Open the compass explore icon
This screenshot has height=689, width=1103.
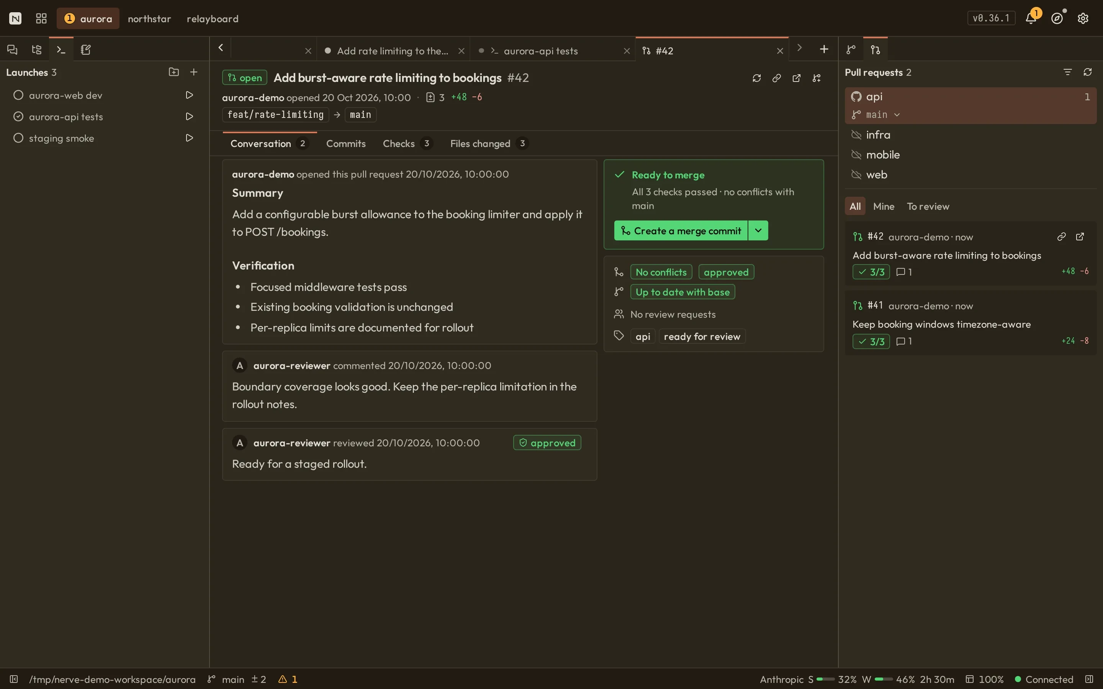point(1057,18)
